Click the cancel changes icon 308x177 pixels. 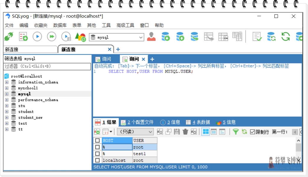(x=194, y=132)
